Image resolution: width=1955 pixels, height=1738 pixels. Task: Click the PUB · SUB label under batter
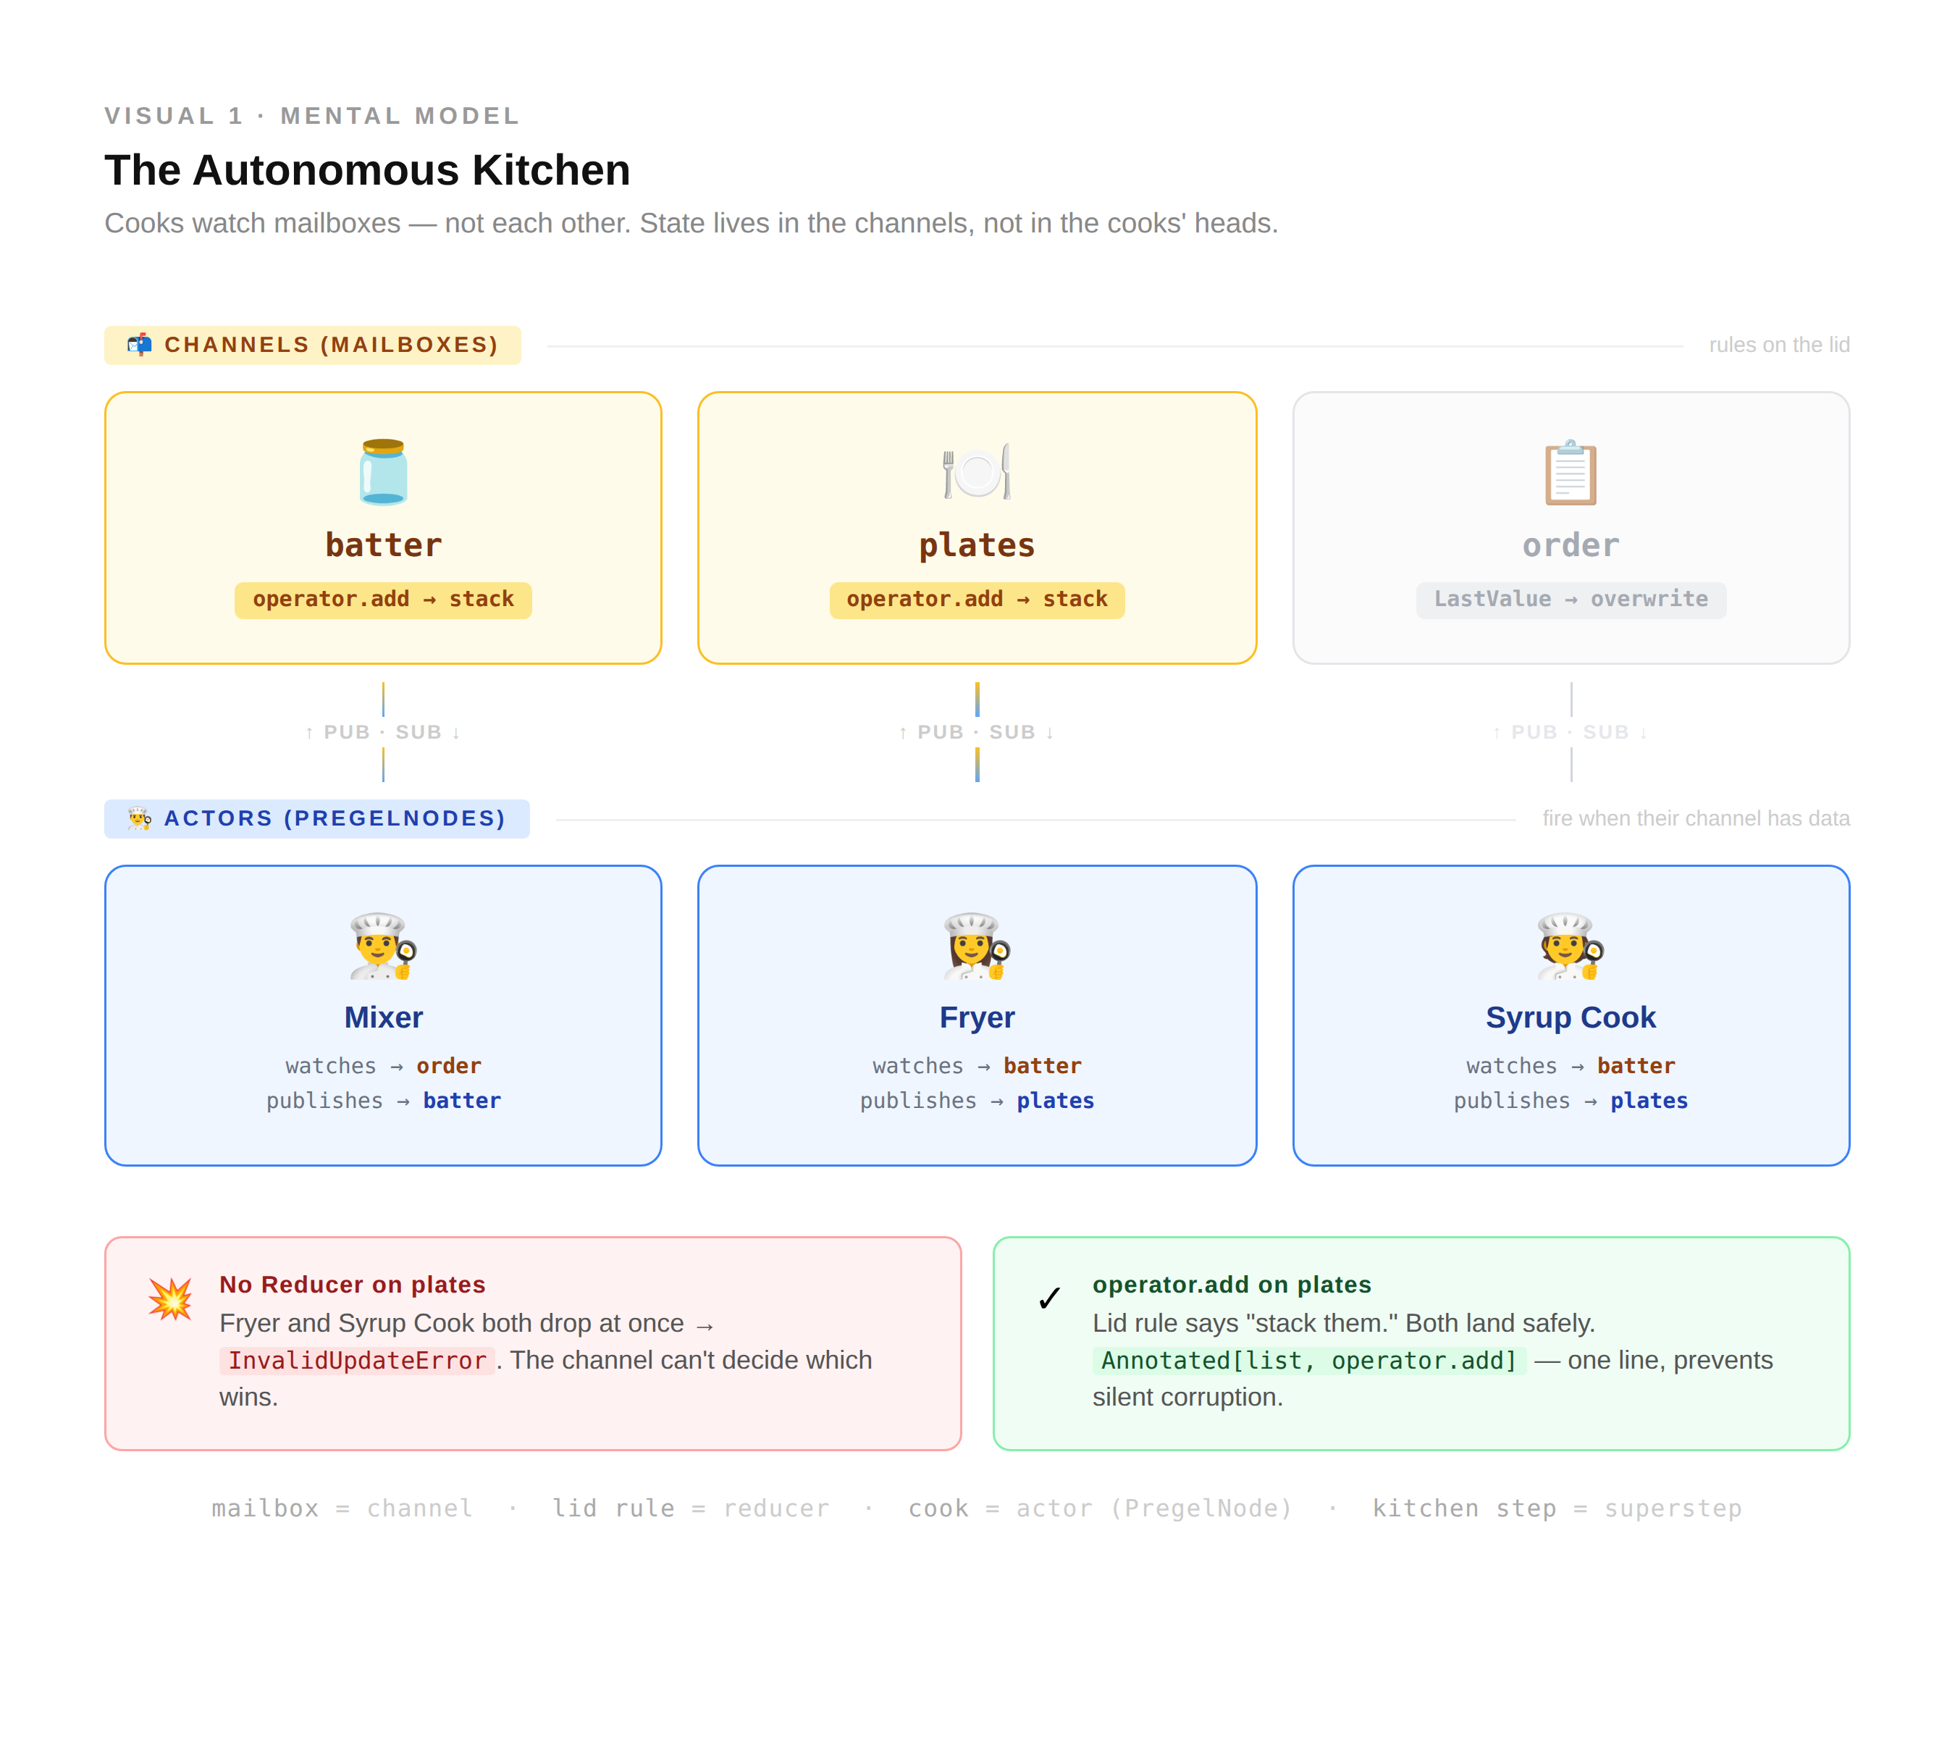382,731
